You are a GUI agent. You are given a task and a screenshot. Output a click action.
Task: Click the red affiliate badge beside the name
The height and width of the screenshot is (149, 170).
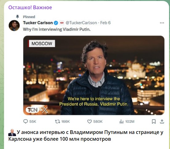62,23
